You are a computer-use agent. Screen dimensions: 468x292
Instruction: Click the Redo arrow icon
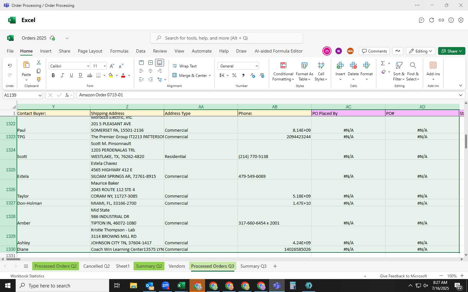pyautogui.click(x=10, y=75)
